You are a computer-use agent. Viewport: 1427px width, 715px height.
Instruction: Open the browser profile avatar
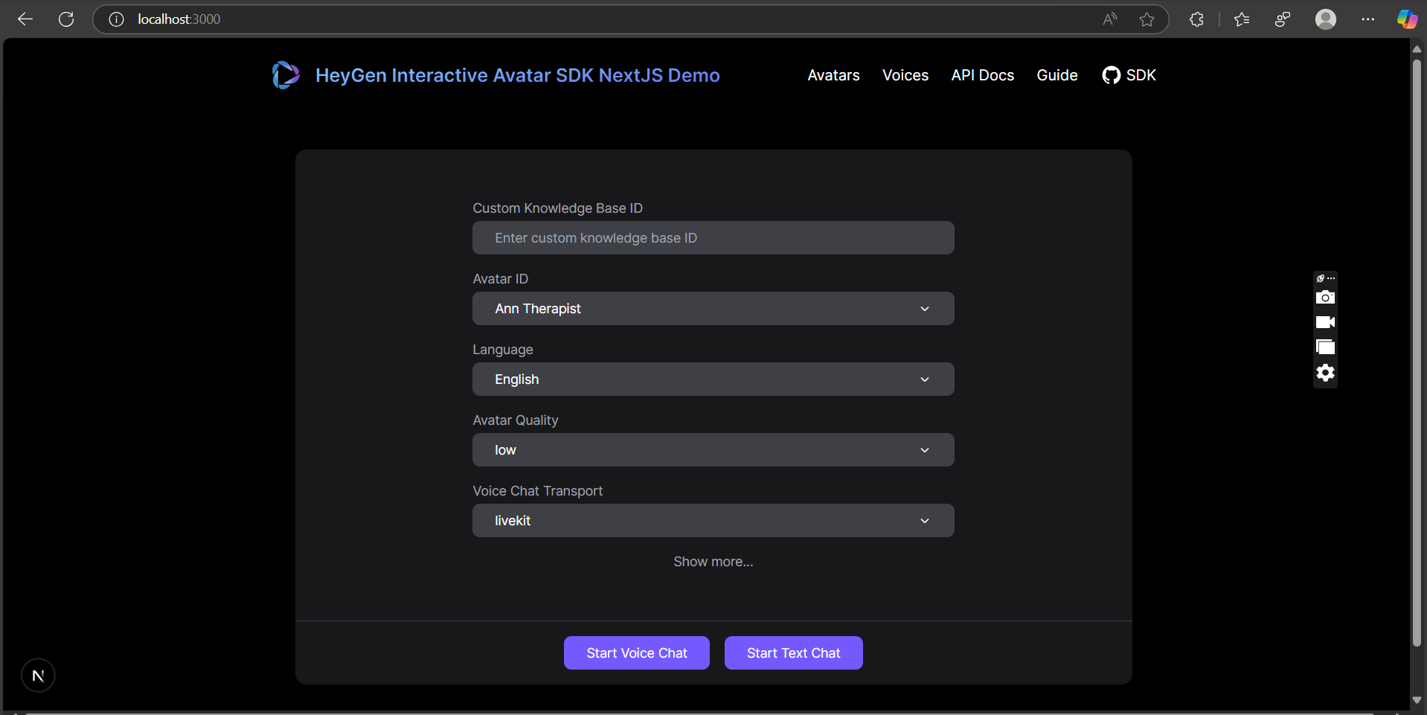click(1326, 19)
